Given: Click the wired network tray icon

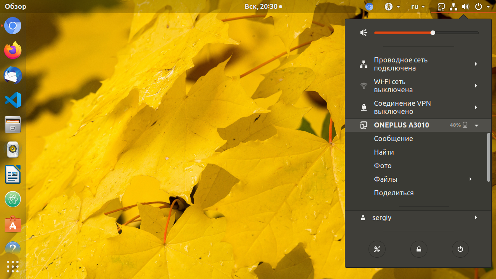Looking at the screenshot, I should 453,7.
